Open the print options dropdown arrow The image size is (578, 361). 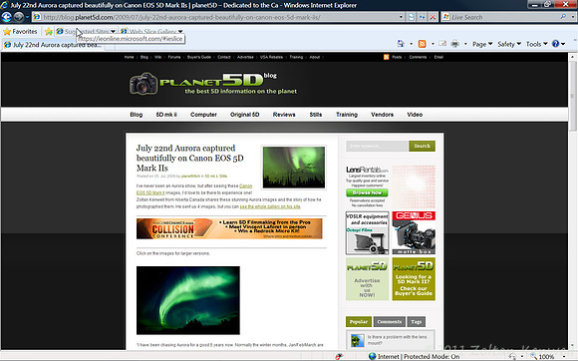[x=465, y=44]
